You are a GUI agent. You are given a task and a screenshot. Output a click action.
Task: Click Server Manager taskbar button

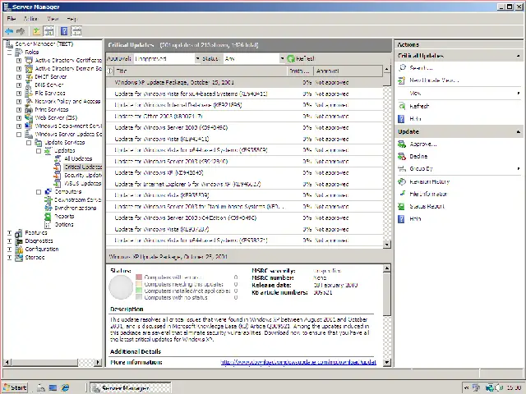coord(131,387)
